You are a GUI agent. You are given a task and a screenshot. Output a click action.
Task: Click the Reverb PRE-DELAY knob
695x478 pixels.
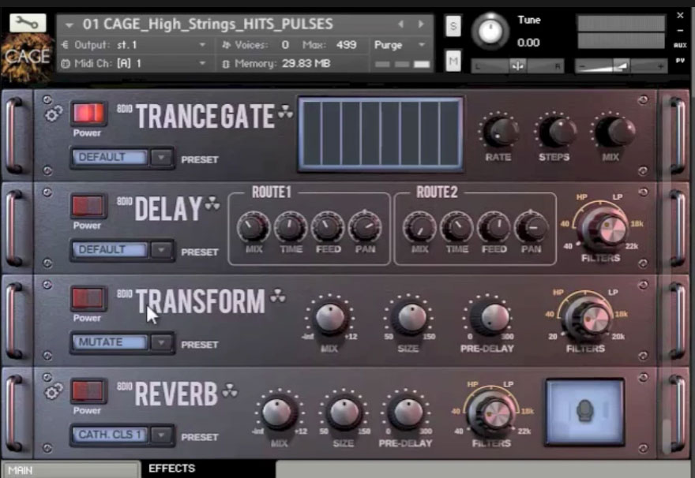tap(408, 413)
